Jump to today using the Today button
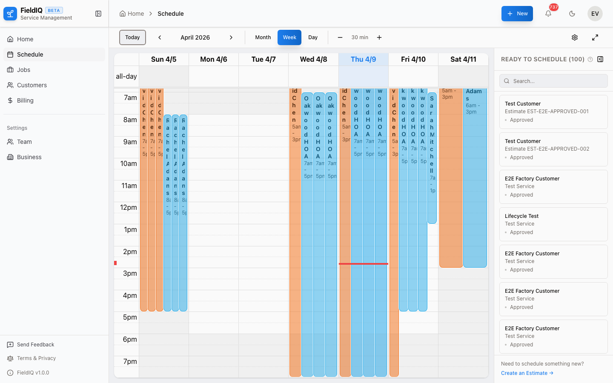Image resolution: width=613 pixels, height=383 pixels. [132, 37]
